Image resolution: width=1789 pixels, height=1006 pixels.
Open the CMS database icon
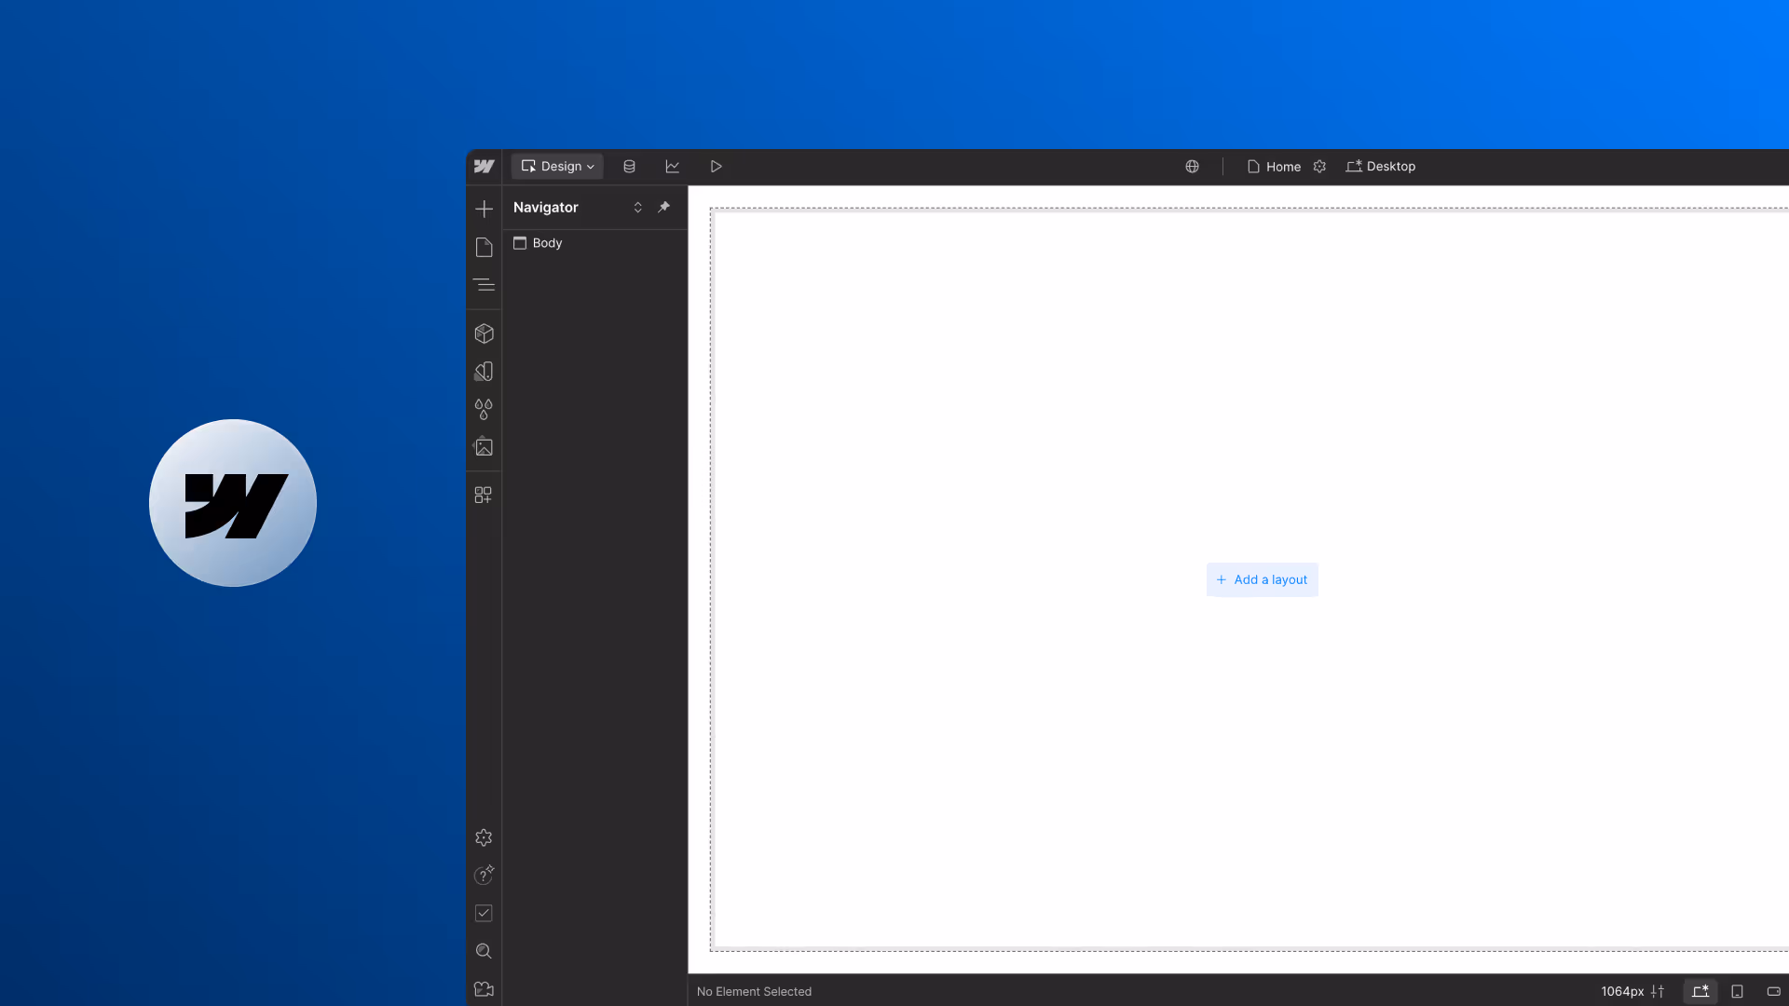(x=629, y=167)
